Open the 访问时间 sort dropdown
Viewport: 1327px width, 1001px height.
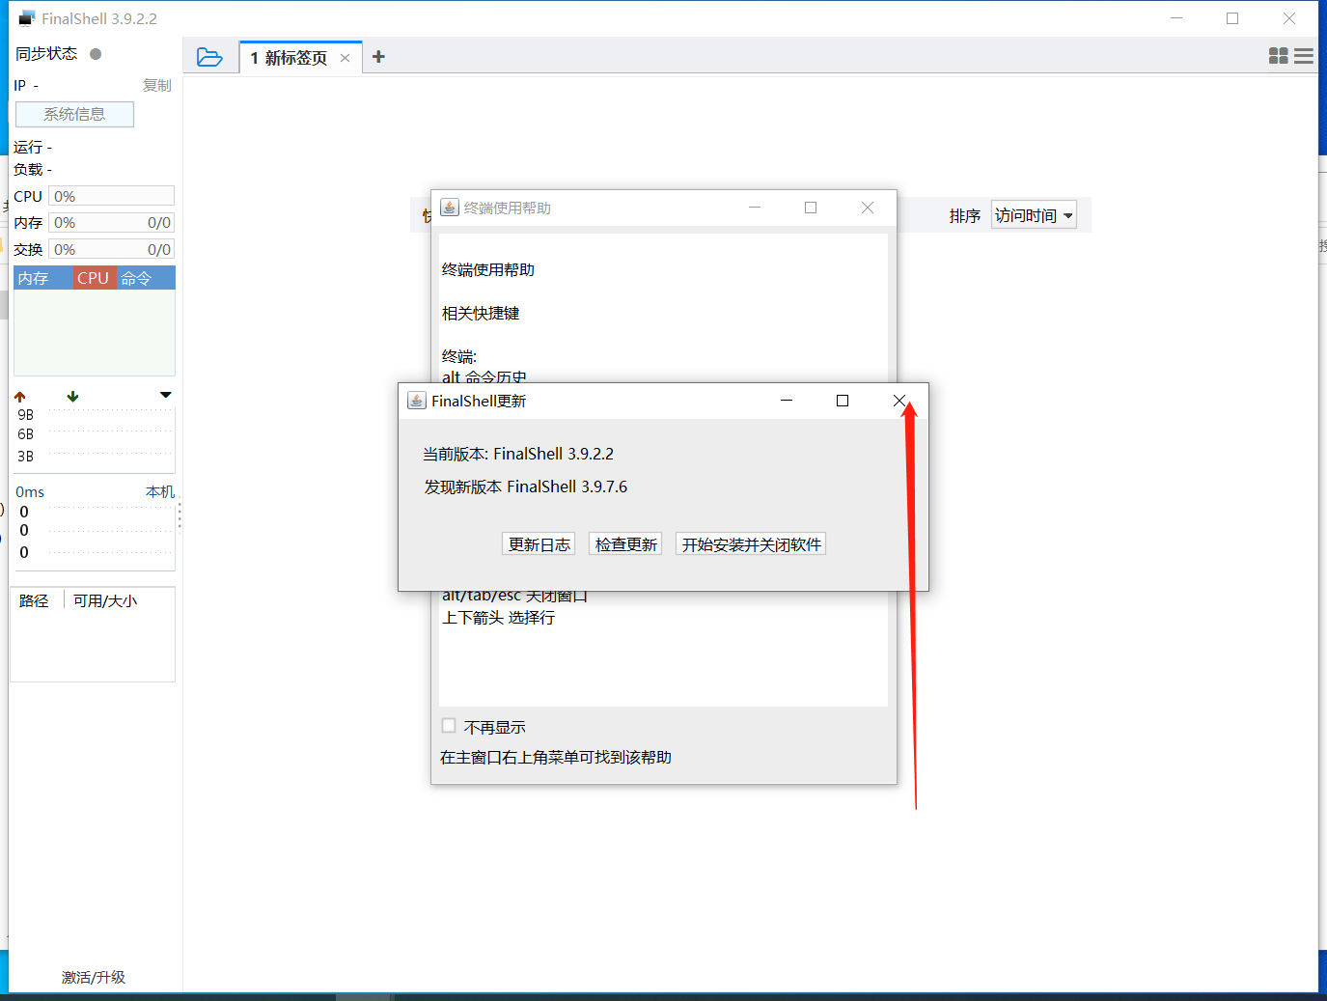pos(1034,214)
